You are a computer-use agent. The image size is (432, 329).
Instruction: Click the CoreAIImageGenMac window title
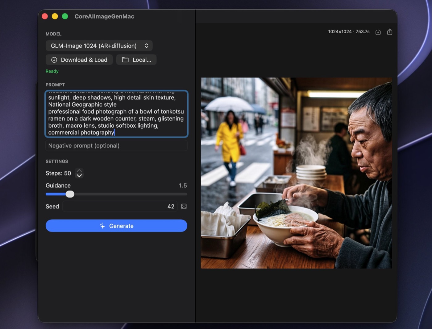click(104, 16)
